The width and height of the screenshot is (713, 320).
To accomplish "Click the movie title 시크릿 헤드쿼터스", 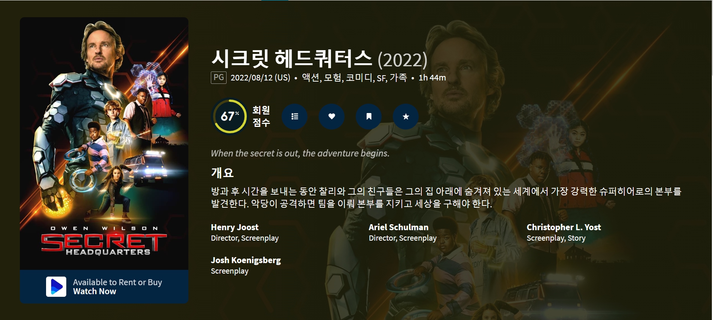I will coord(291,59).
